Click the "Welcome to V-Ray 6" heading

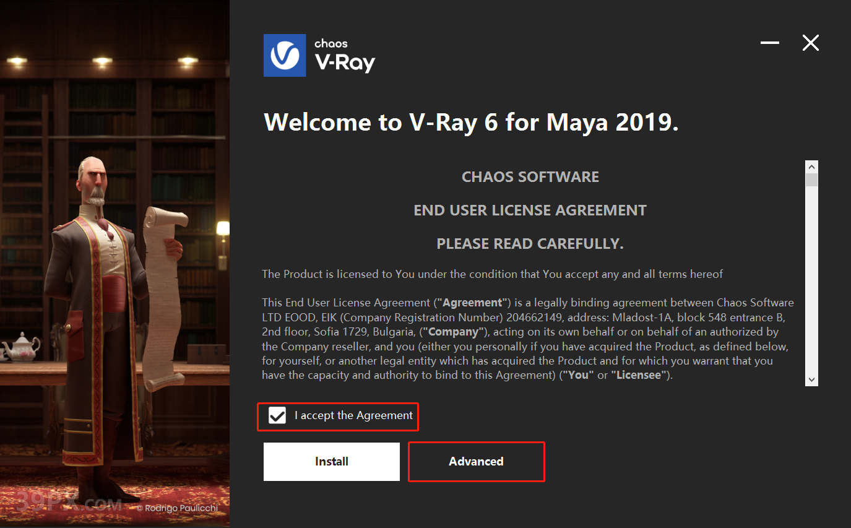click(471, 123)
